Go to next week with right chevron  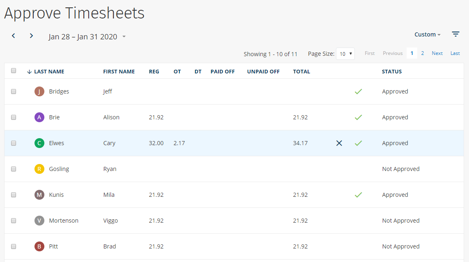pyautogui.click(x=31, y=36)
